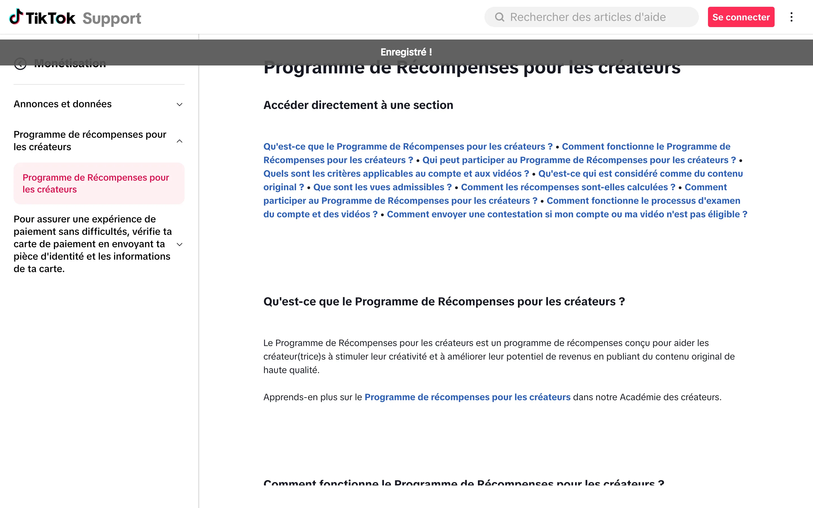Click the search magnifier icon
This screenshot has width=813, height=508.
point(500,17)
